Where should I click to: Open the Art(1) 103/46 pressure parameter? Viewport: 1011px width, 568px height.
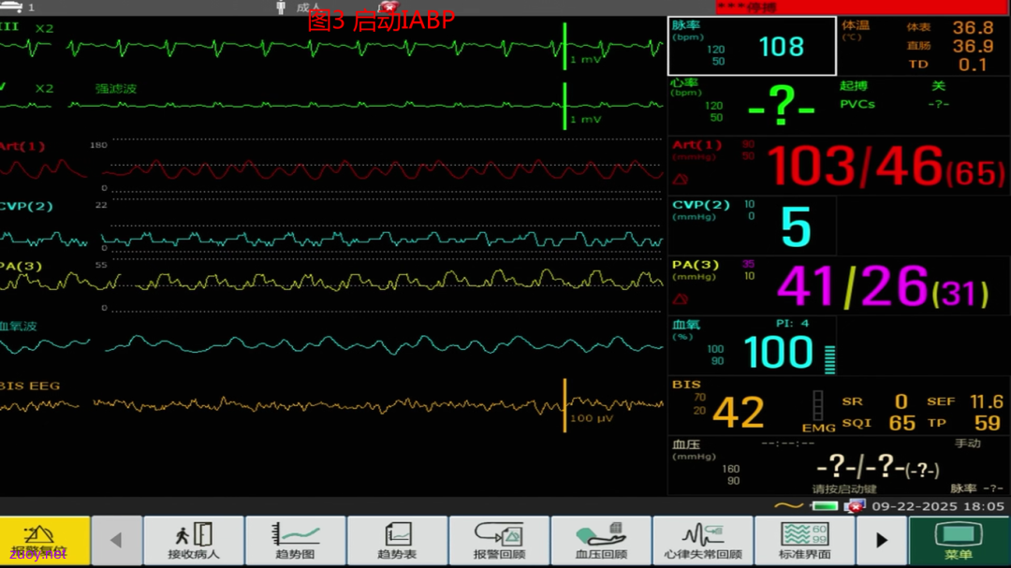coord(839,166)
